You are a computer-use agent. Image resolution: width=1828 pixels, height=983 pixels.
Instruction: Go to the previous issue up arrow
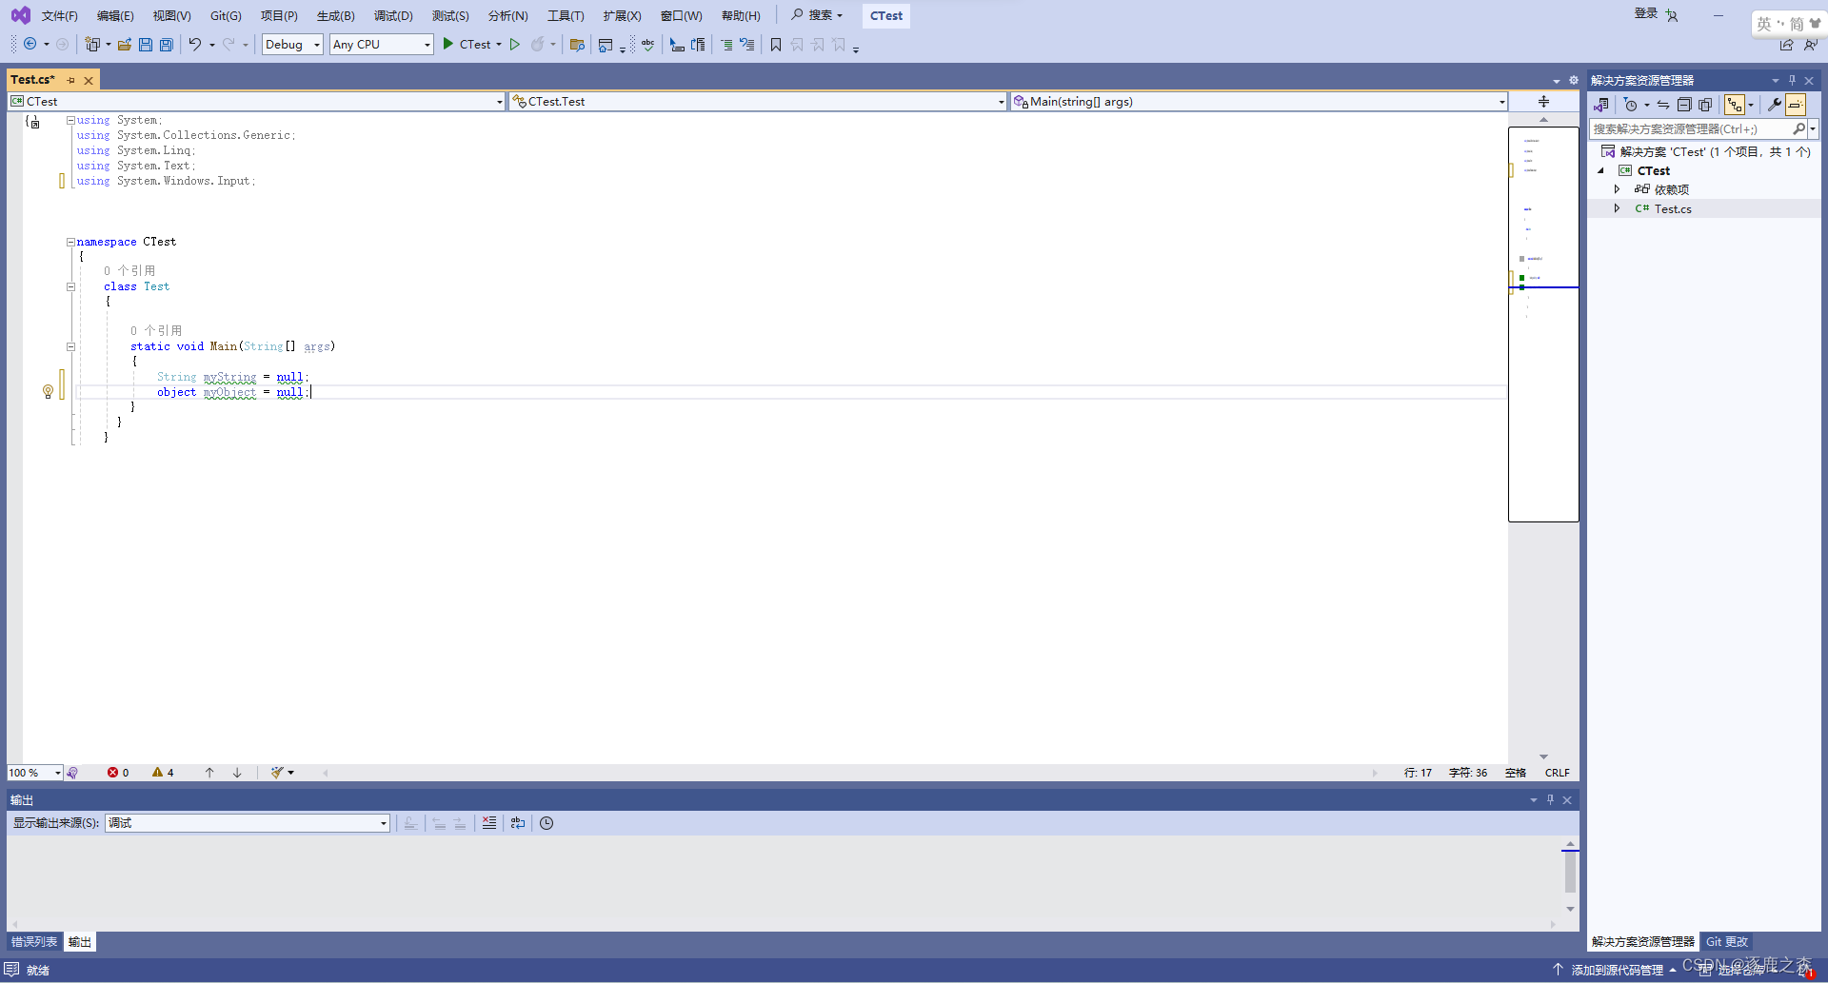(209, 773)
